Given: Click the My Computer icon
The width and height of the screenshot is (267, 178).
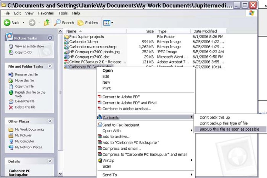Looking at the screenshot, I should pos(11,141).
